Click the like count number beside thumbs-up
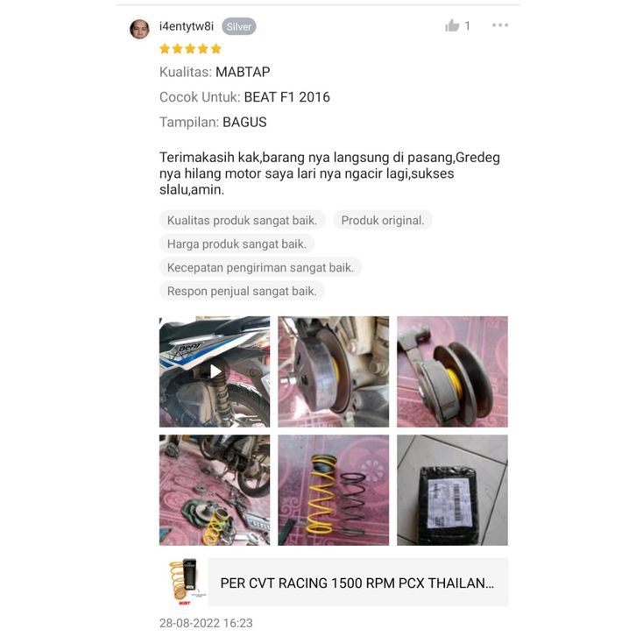The image size is (636, 636). 467,26
